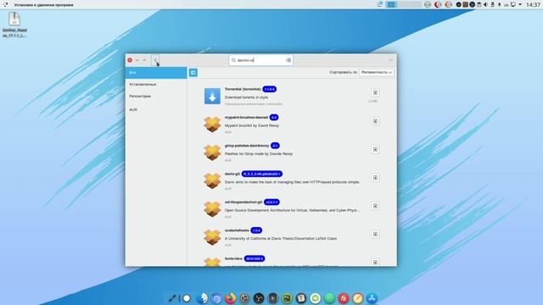Mark gimp-palletes-davidrevoy for installation
This screenshot has width=543, height=305.
point(375,149)
